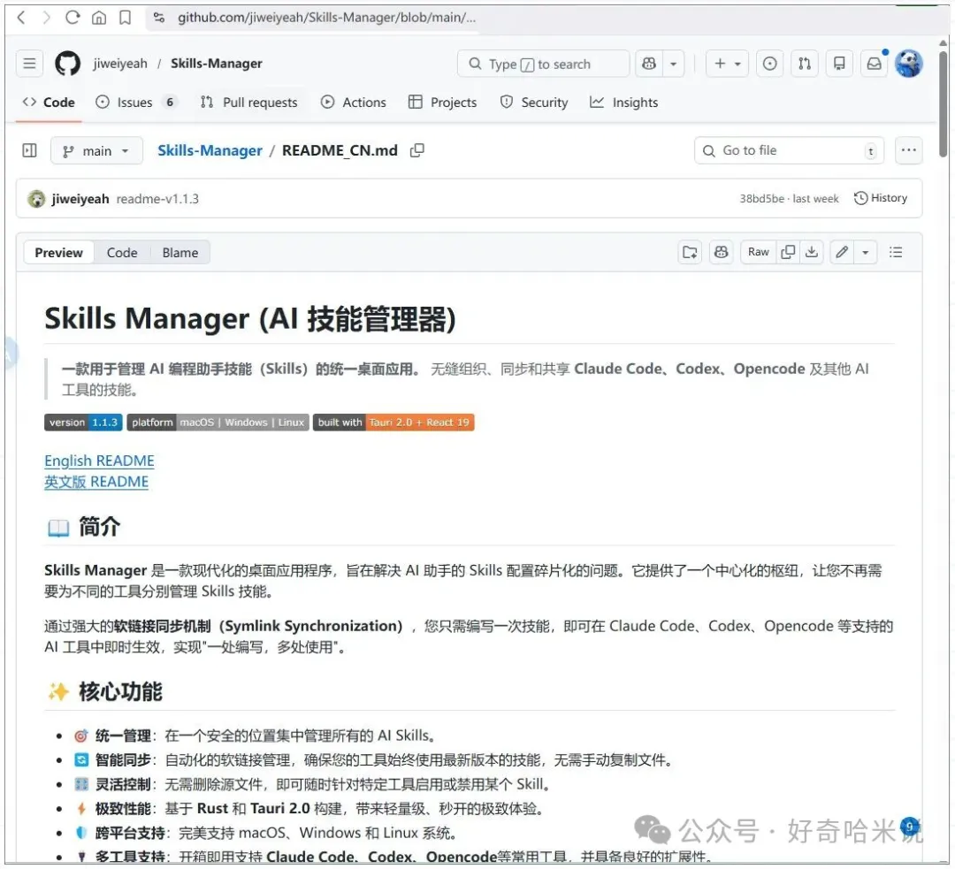Select the Blame view toggle
The width and height of the screenshot is (955, 869).
click(180, 252)
